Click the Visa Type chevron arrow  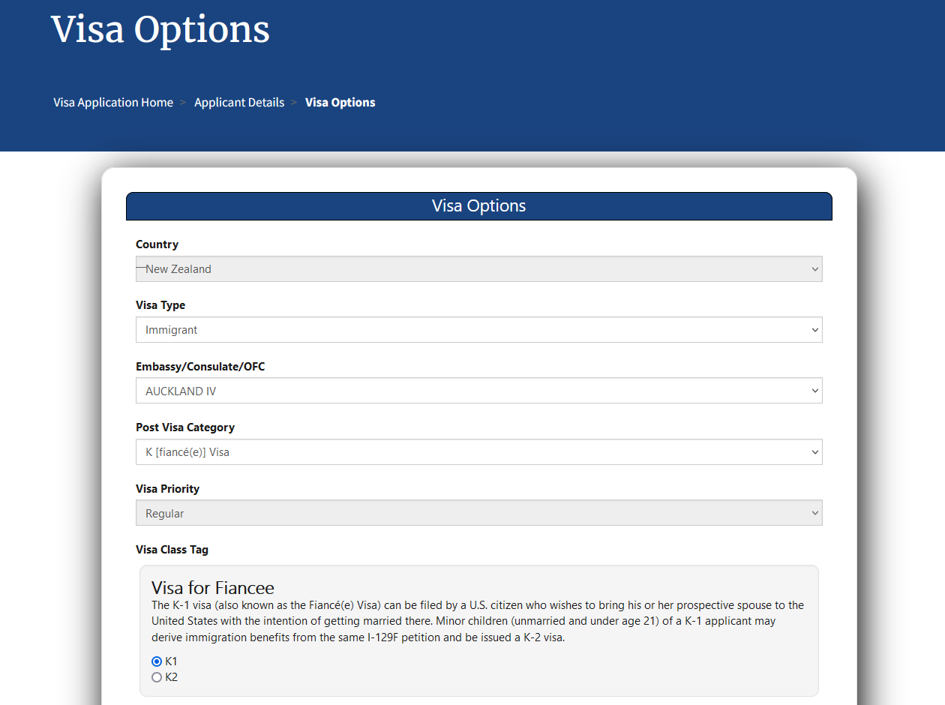[814, 330]
